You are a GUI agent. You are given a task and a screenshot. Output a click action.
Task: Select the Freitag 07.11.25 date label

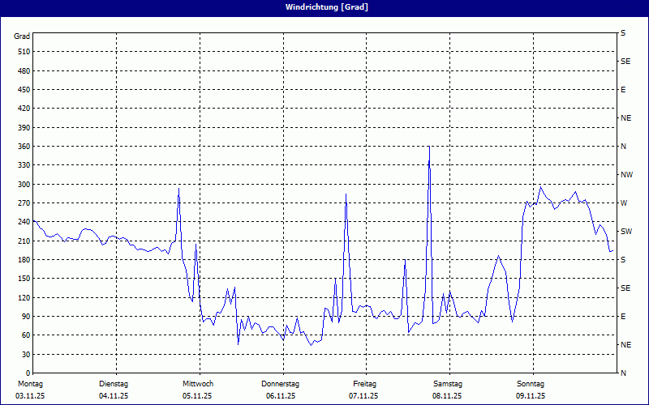point(364,390)
